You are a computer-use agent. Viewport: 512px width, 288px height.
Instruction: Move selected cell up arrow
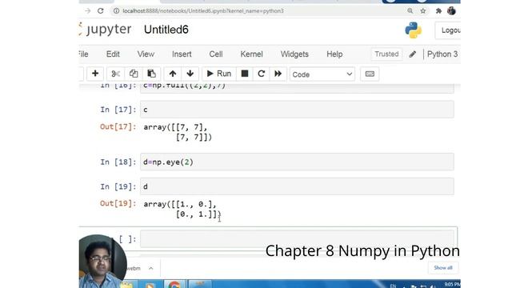click(x=173, y=74)
